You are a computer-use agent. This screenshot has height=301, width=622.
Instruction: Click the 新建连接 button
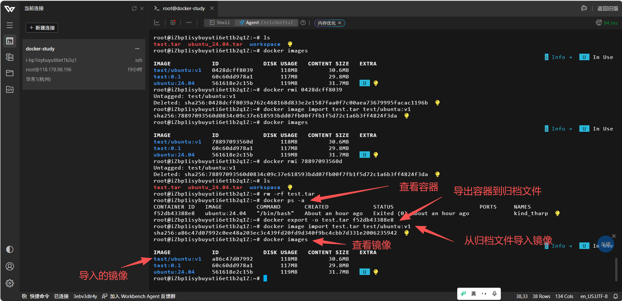(x=42, y=28)
